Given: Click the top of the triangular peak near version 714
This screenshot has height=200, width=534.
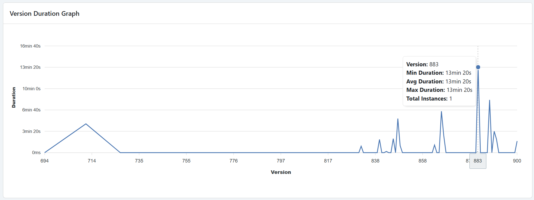Looking at the screenshot, I should pos(86,124).
